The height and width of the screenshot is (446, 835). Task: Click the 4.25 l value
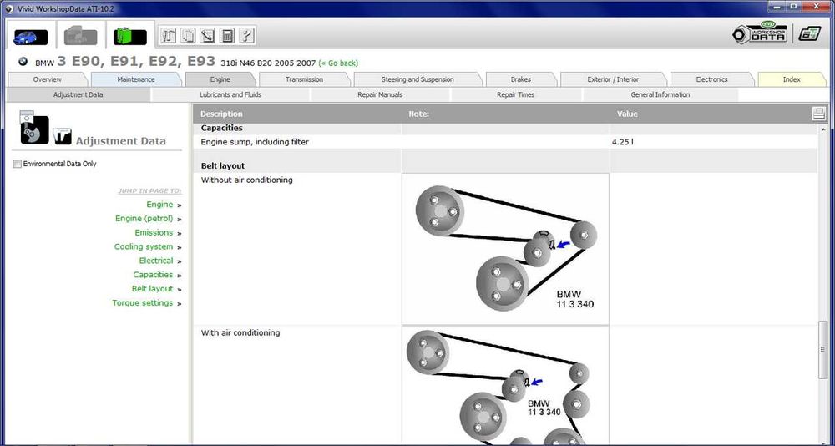pyautogui.click(x=623, y=142)
